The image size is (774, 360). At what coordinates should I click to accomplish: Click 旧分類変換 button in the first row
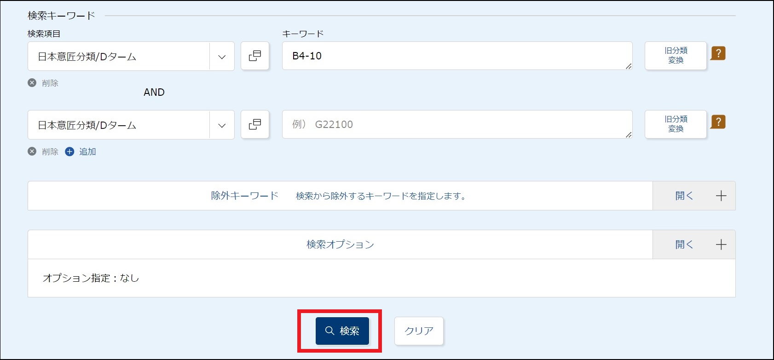[676, 56]
